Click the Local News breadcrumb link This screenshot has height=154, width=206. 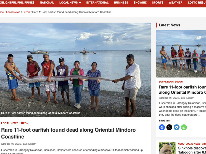click(13, 12)
